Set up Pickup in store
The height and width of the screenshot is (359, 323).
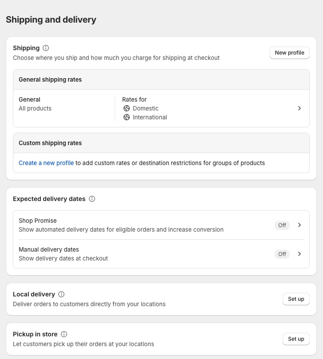pyautogui.click(x=296, y=339)
